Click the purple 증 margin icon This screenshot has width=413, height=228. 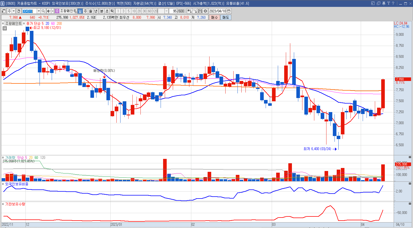click(57, 11)
